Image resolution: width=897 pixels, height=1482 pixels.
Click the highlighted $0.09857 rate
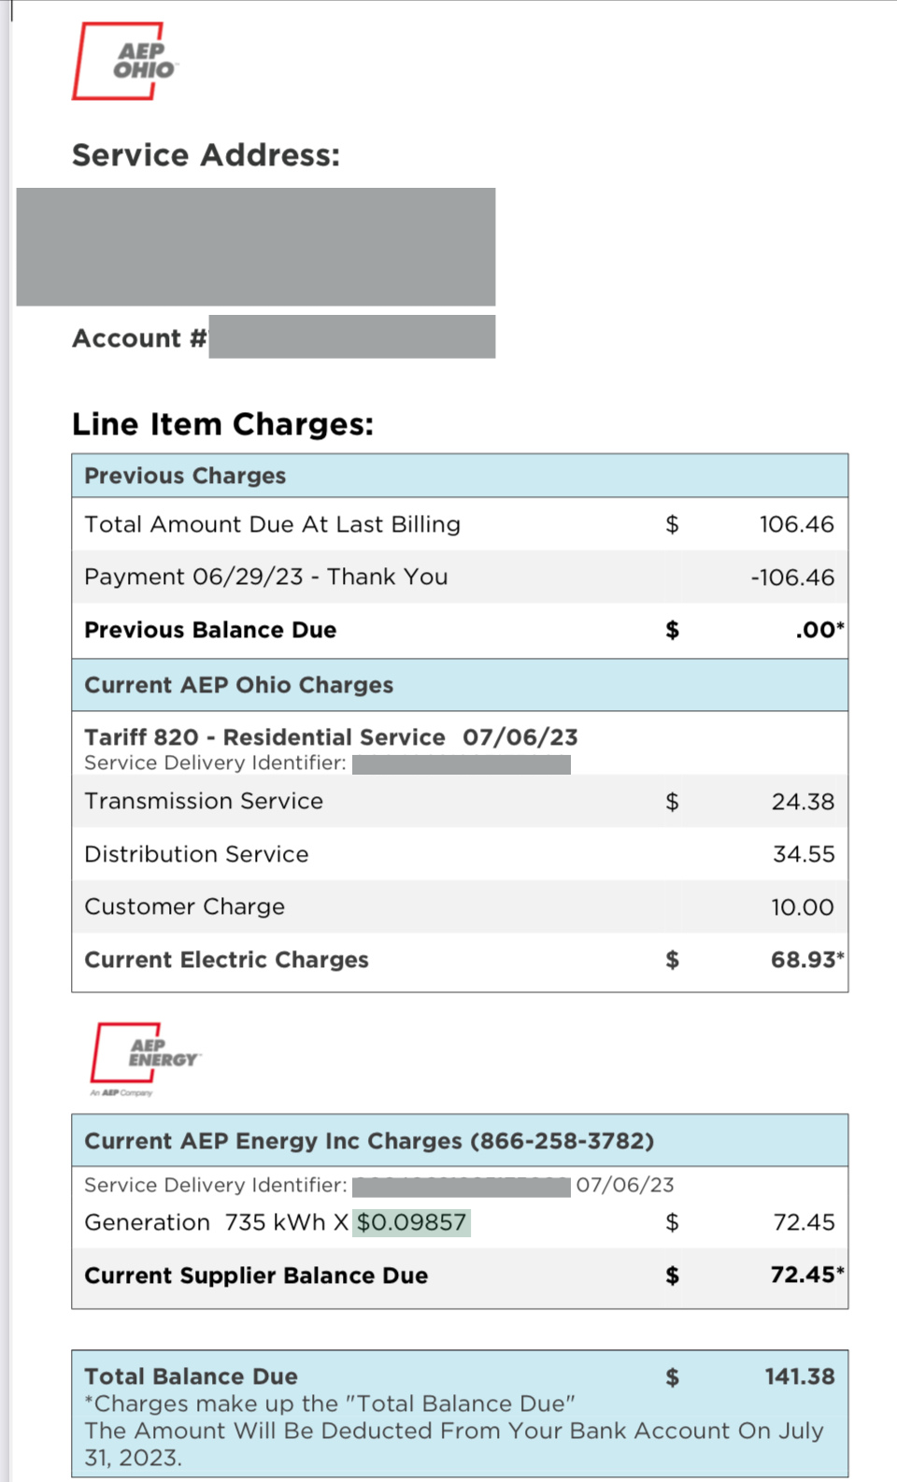tap(411, 1222)
